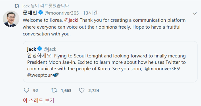Click the 2,724 likes count
This screenshot has width=201, height=106.
[x=94, y=91]
